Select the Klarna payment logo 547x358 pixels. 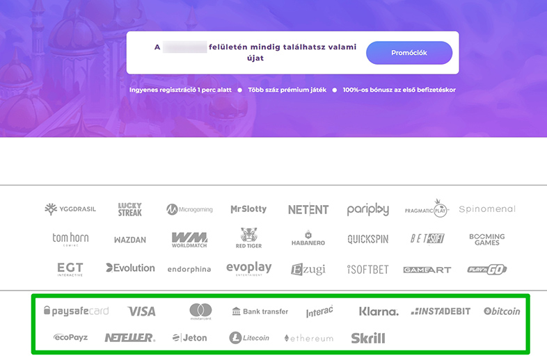[x=379, y=311]
